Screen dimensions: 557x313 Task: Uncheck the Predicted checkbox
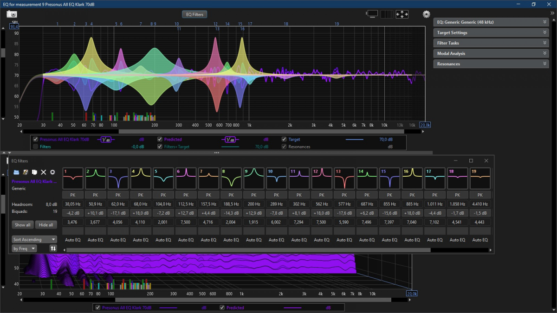tap(160, 139)
